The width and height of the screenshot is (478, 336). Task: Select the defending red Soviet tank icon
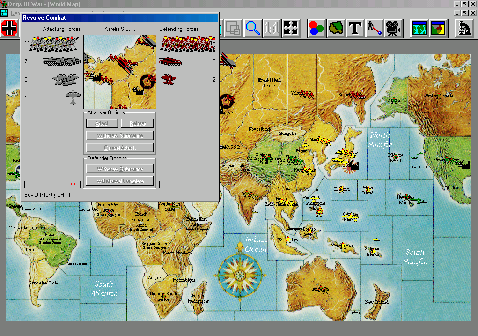(170, 61)
